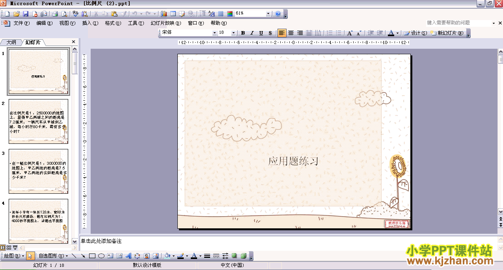Select the line drawing tool
Image resolution: width=503 pixels, height=270 pixels.
tap(74, 256)
